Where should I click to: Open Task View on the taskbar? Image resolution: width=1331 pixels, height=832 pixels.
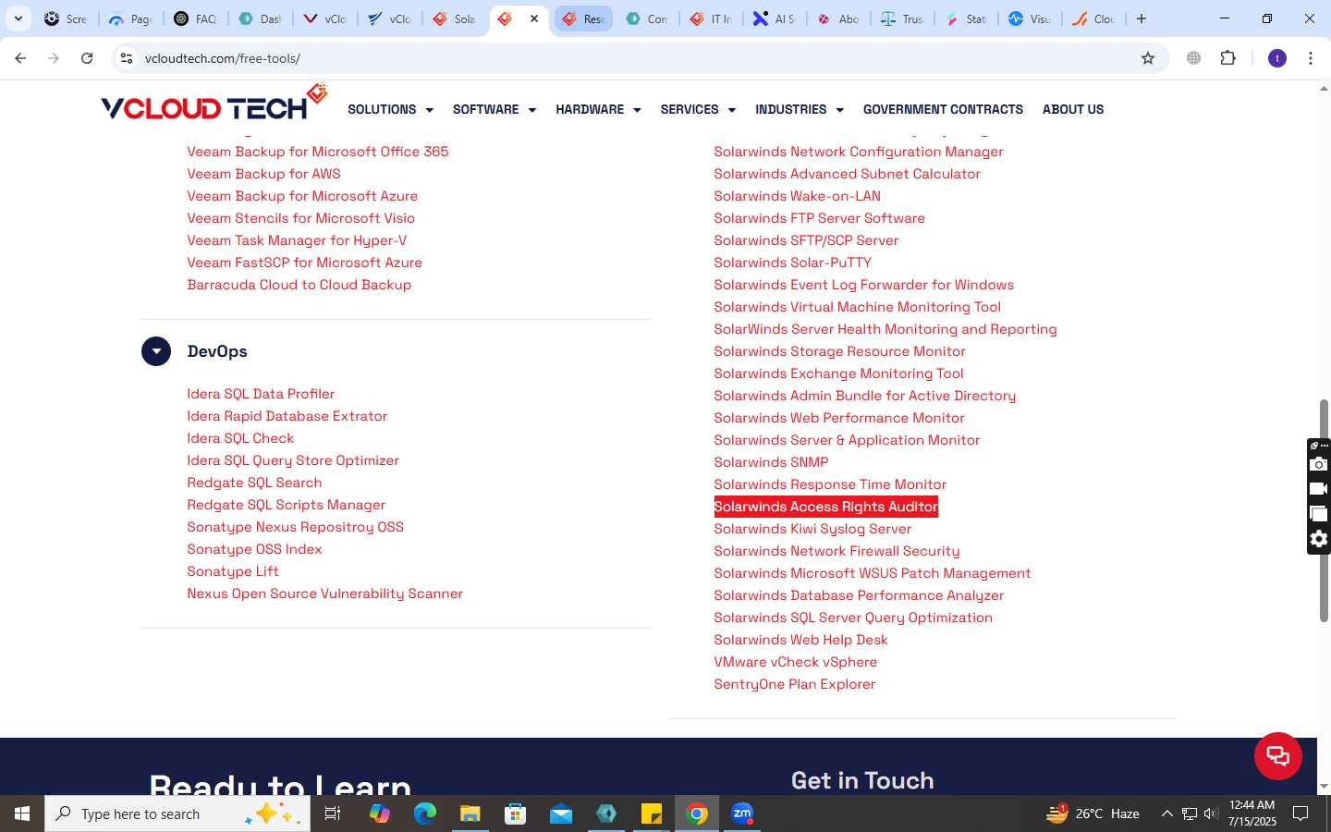tap(333, 814)
